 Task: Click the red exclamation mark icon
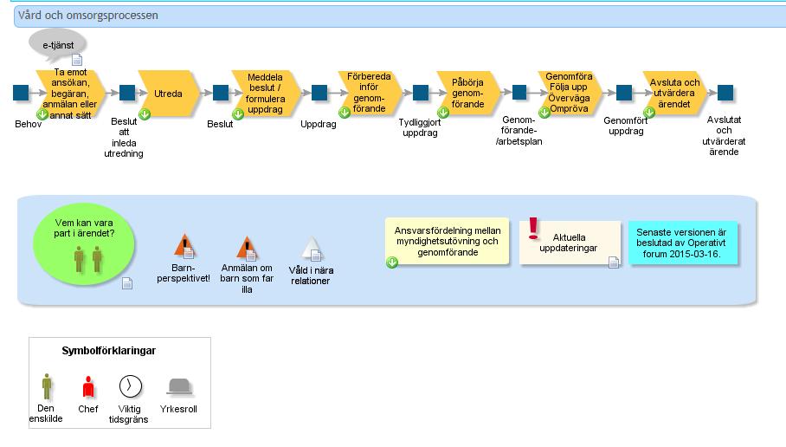pyautogui.click(x=533, y=229)
